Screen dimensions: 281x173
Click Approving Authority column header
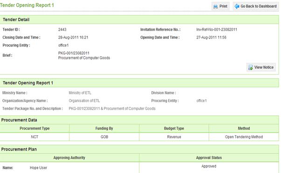click(x=69, y=158)
